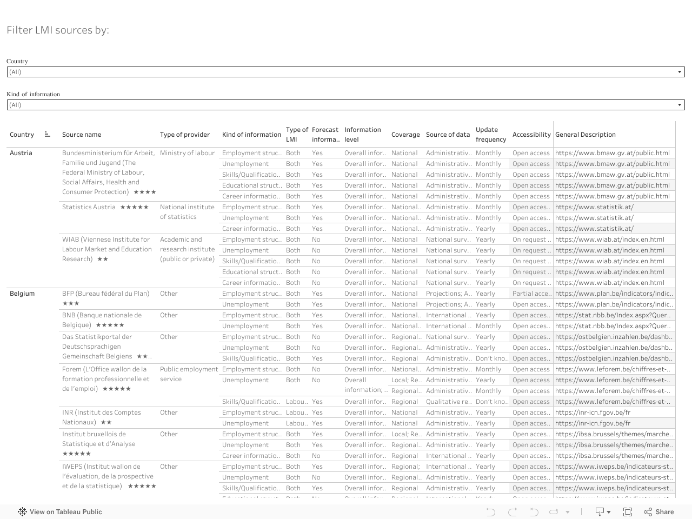The image size is (692, 519).
Task: Click the Source name column header
Action: 82,135
